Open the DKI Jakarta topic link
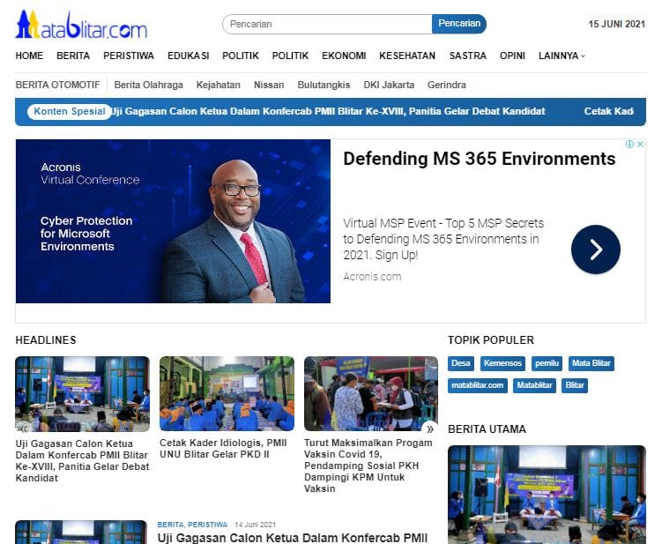This screenshot has width=662, height=544. pos(389,85)
